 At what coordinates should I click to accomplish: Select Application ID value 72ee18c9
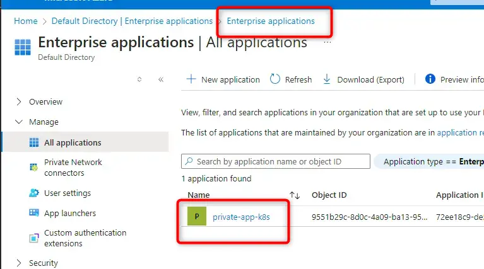(459, 217)
